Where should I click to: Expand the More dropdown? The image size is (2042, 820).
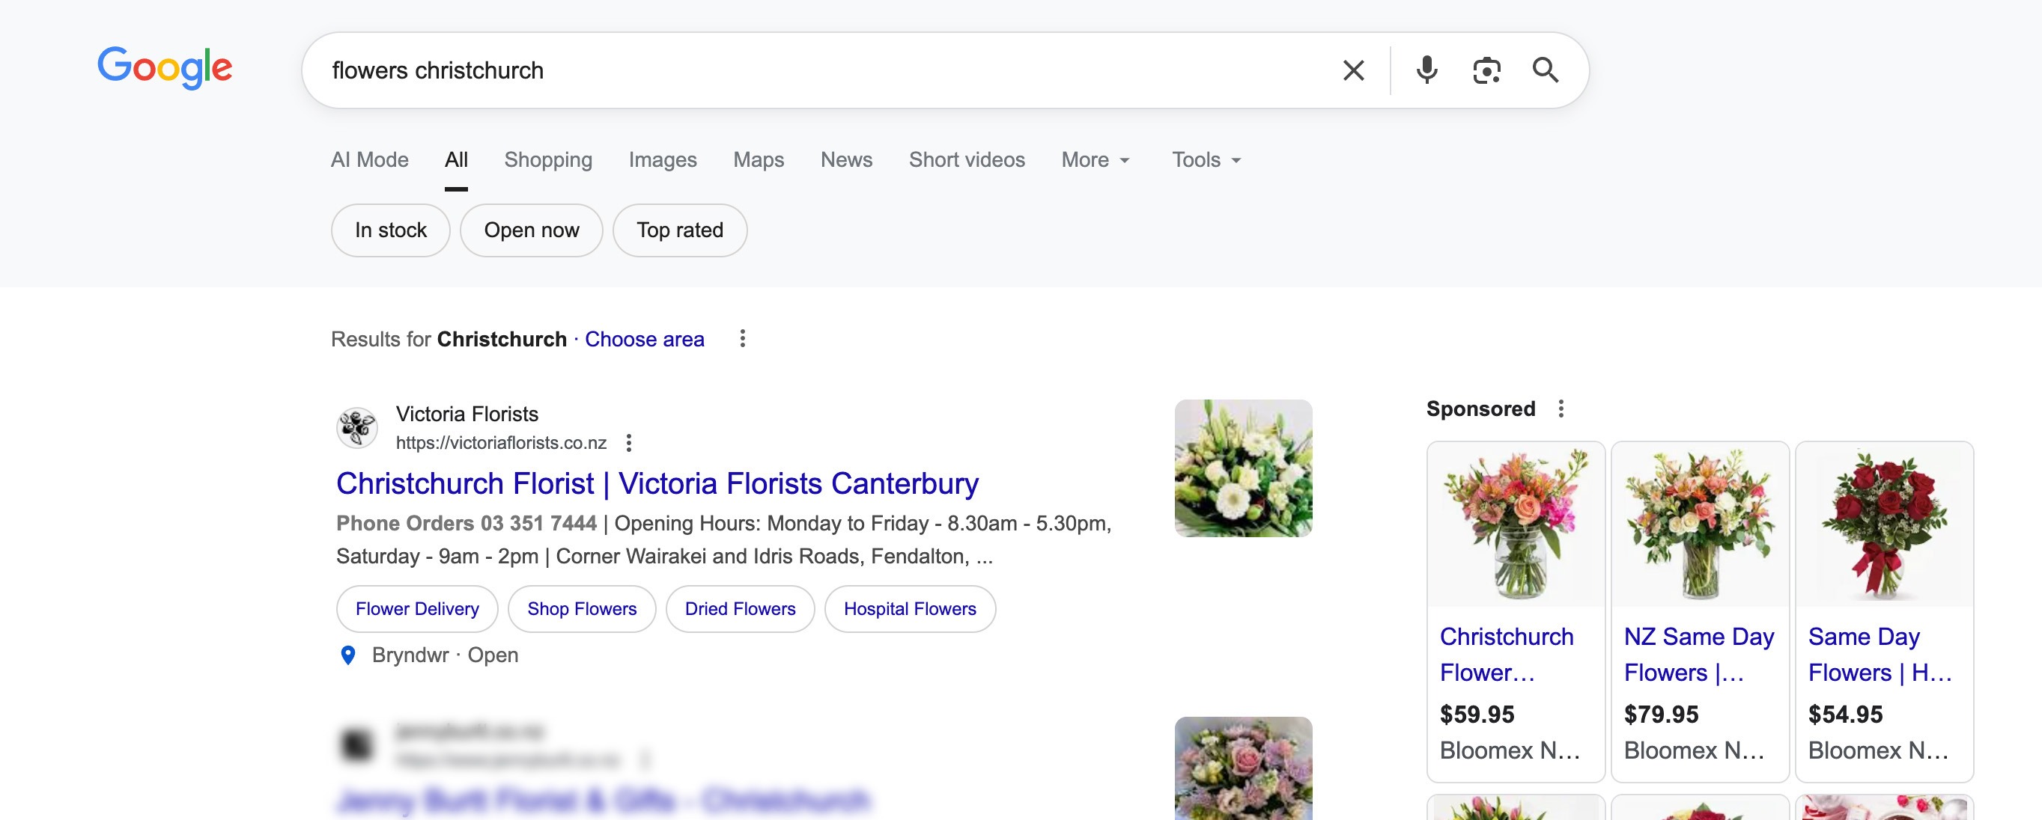pos(1095,160)
